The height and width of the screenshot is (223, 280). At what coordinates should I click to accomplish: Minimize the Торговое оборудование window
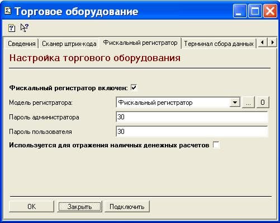coord(240,11)
